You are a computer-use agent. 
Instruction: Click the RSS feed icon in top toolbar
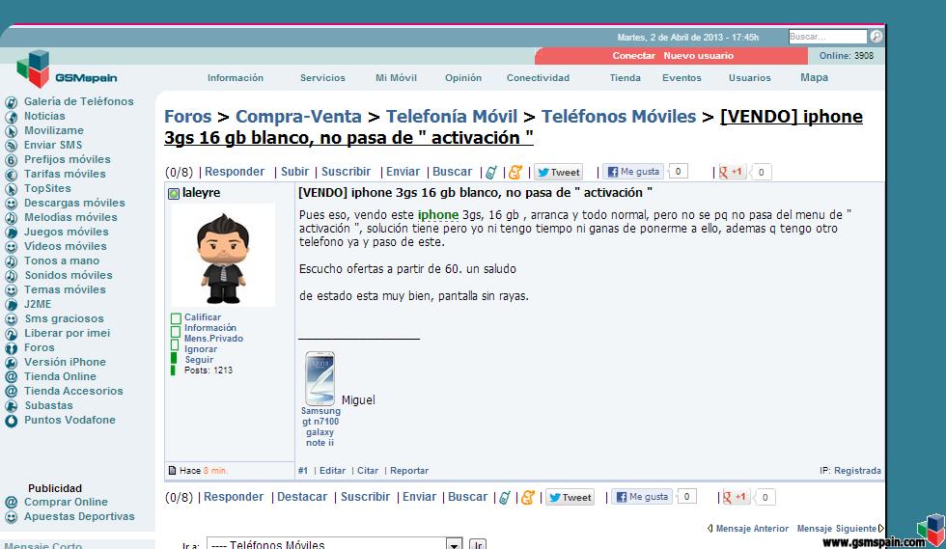(x=515, y=173)
